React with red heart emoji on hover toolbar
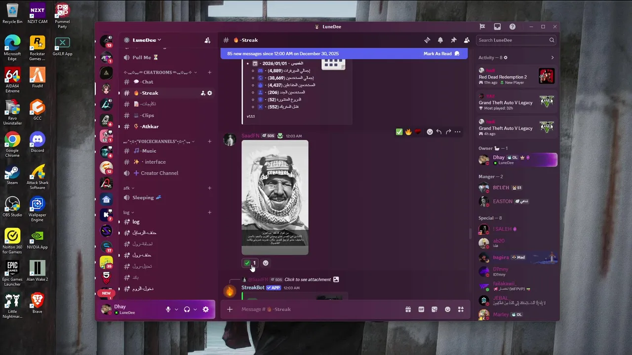This screenshot has height=355, width=632. [x=418, y=132]
